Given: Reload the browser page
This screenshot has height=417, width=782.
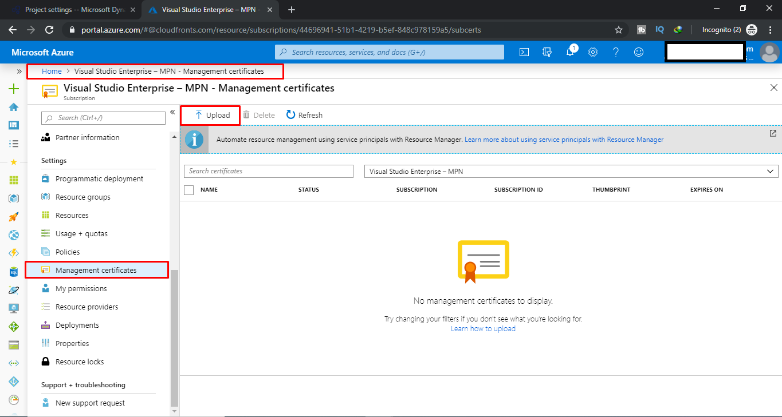Looking at the screenshot, I should click(50, 30).
